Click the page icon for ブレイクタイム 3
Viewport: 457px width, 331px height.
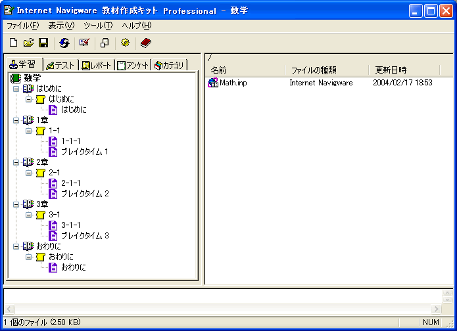[x=53, y=236]
